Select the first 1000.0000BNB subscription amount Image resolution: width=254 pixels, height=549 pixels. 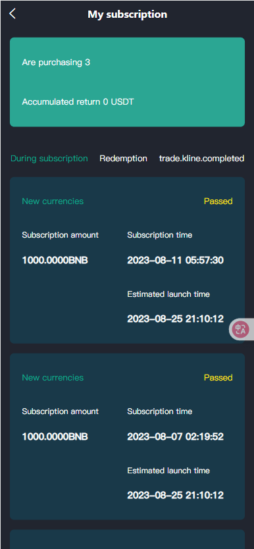pyautogui.click(x=55, y=261)
